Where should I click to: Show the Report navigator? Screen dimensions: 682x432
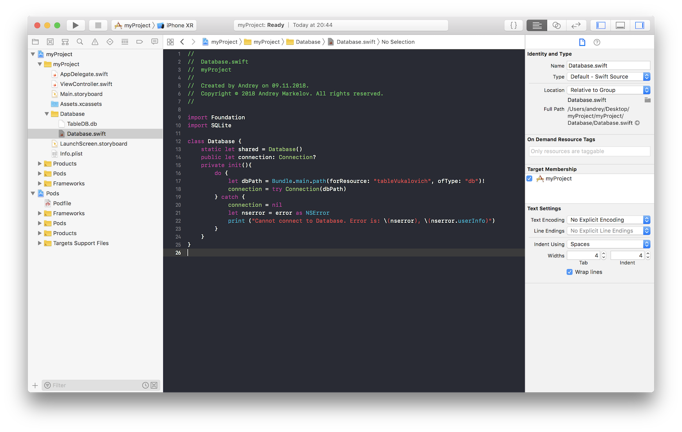[155, 42]
